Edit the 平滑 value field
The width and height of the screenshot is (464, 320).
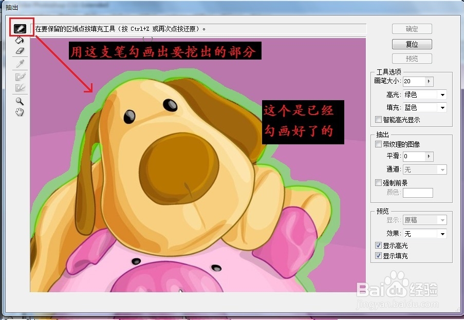(414, 156)
